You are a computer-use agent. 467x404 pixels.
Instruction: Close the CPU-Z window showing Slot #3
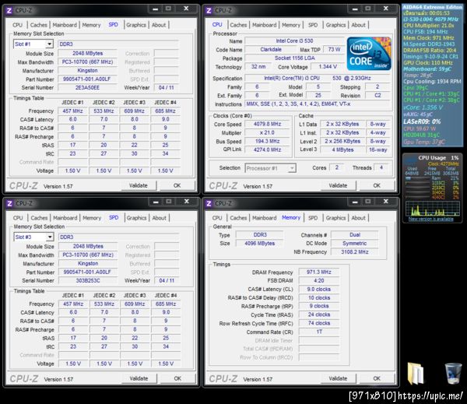187,202
